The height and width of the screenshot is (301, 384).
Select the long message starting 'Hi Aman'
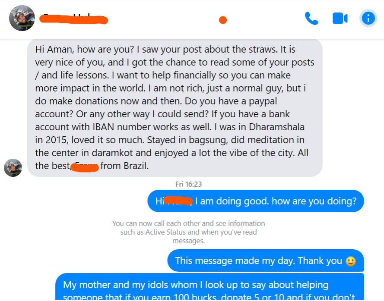pyautogui.click(x=175, y=107)
